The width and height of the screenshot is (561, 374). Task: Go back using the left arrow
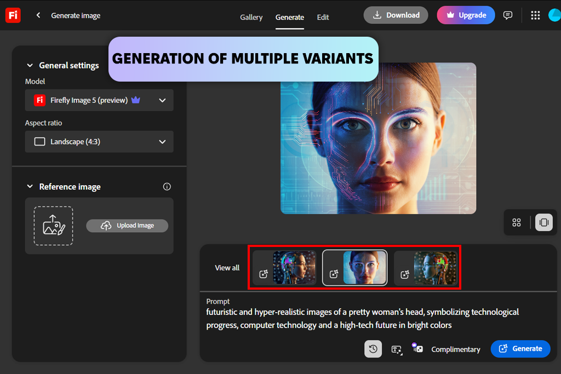pyautogui.click(x=38, y=15)
